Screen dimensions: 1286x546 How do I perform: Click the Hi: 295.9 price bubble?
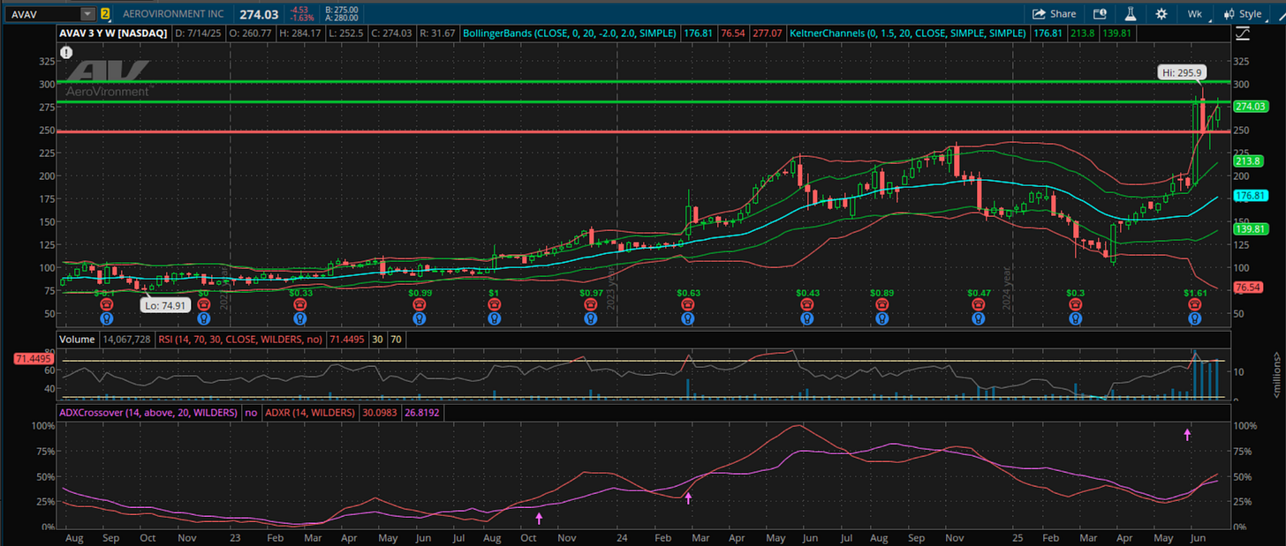1183,72
